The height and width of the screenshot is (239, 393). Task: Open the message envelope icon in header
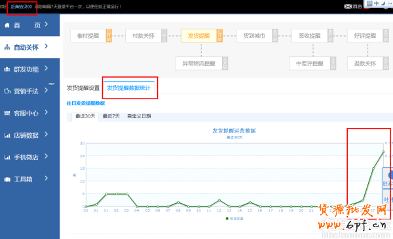[348, 7]
